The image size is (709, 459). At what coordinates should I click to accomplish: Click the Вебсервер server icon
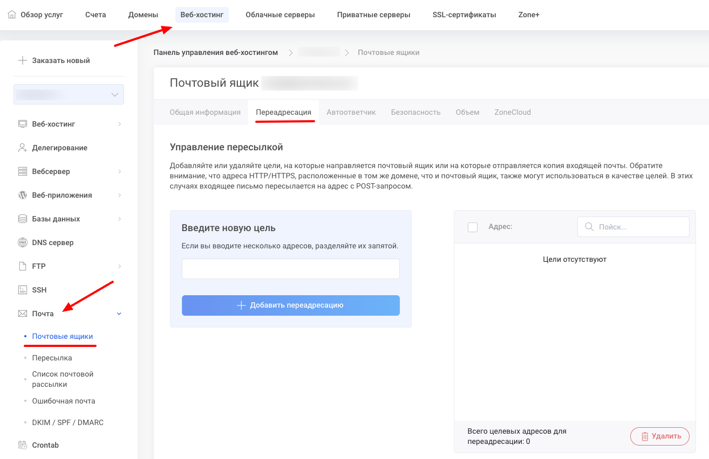point(23,171)
